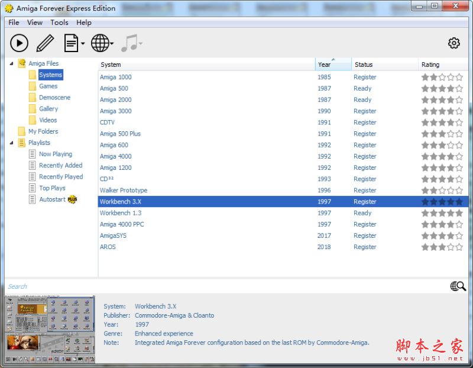Select the Amiga 600 row

(283, 145)
